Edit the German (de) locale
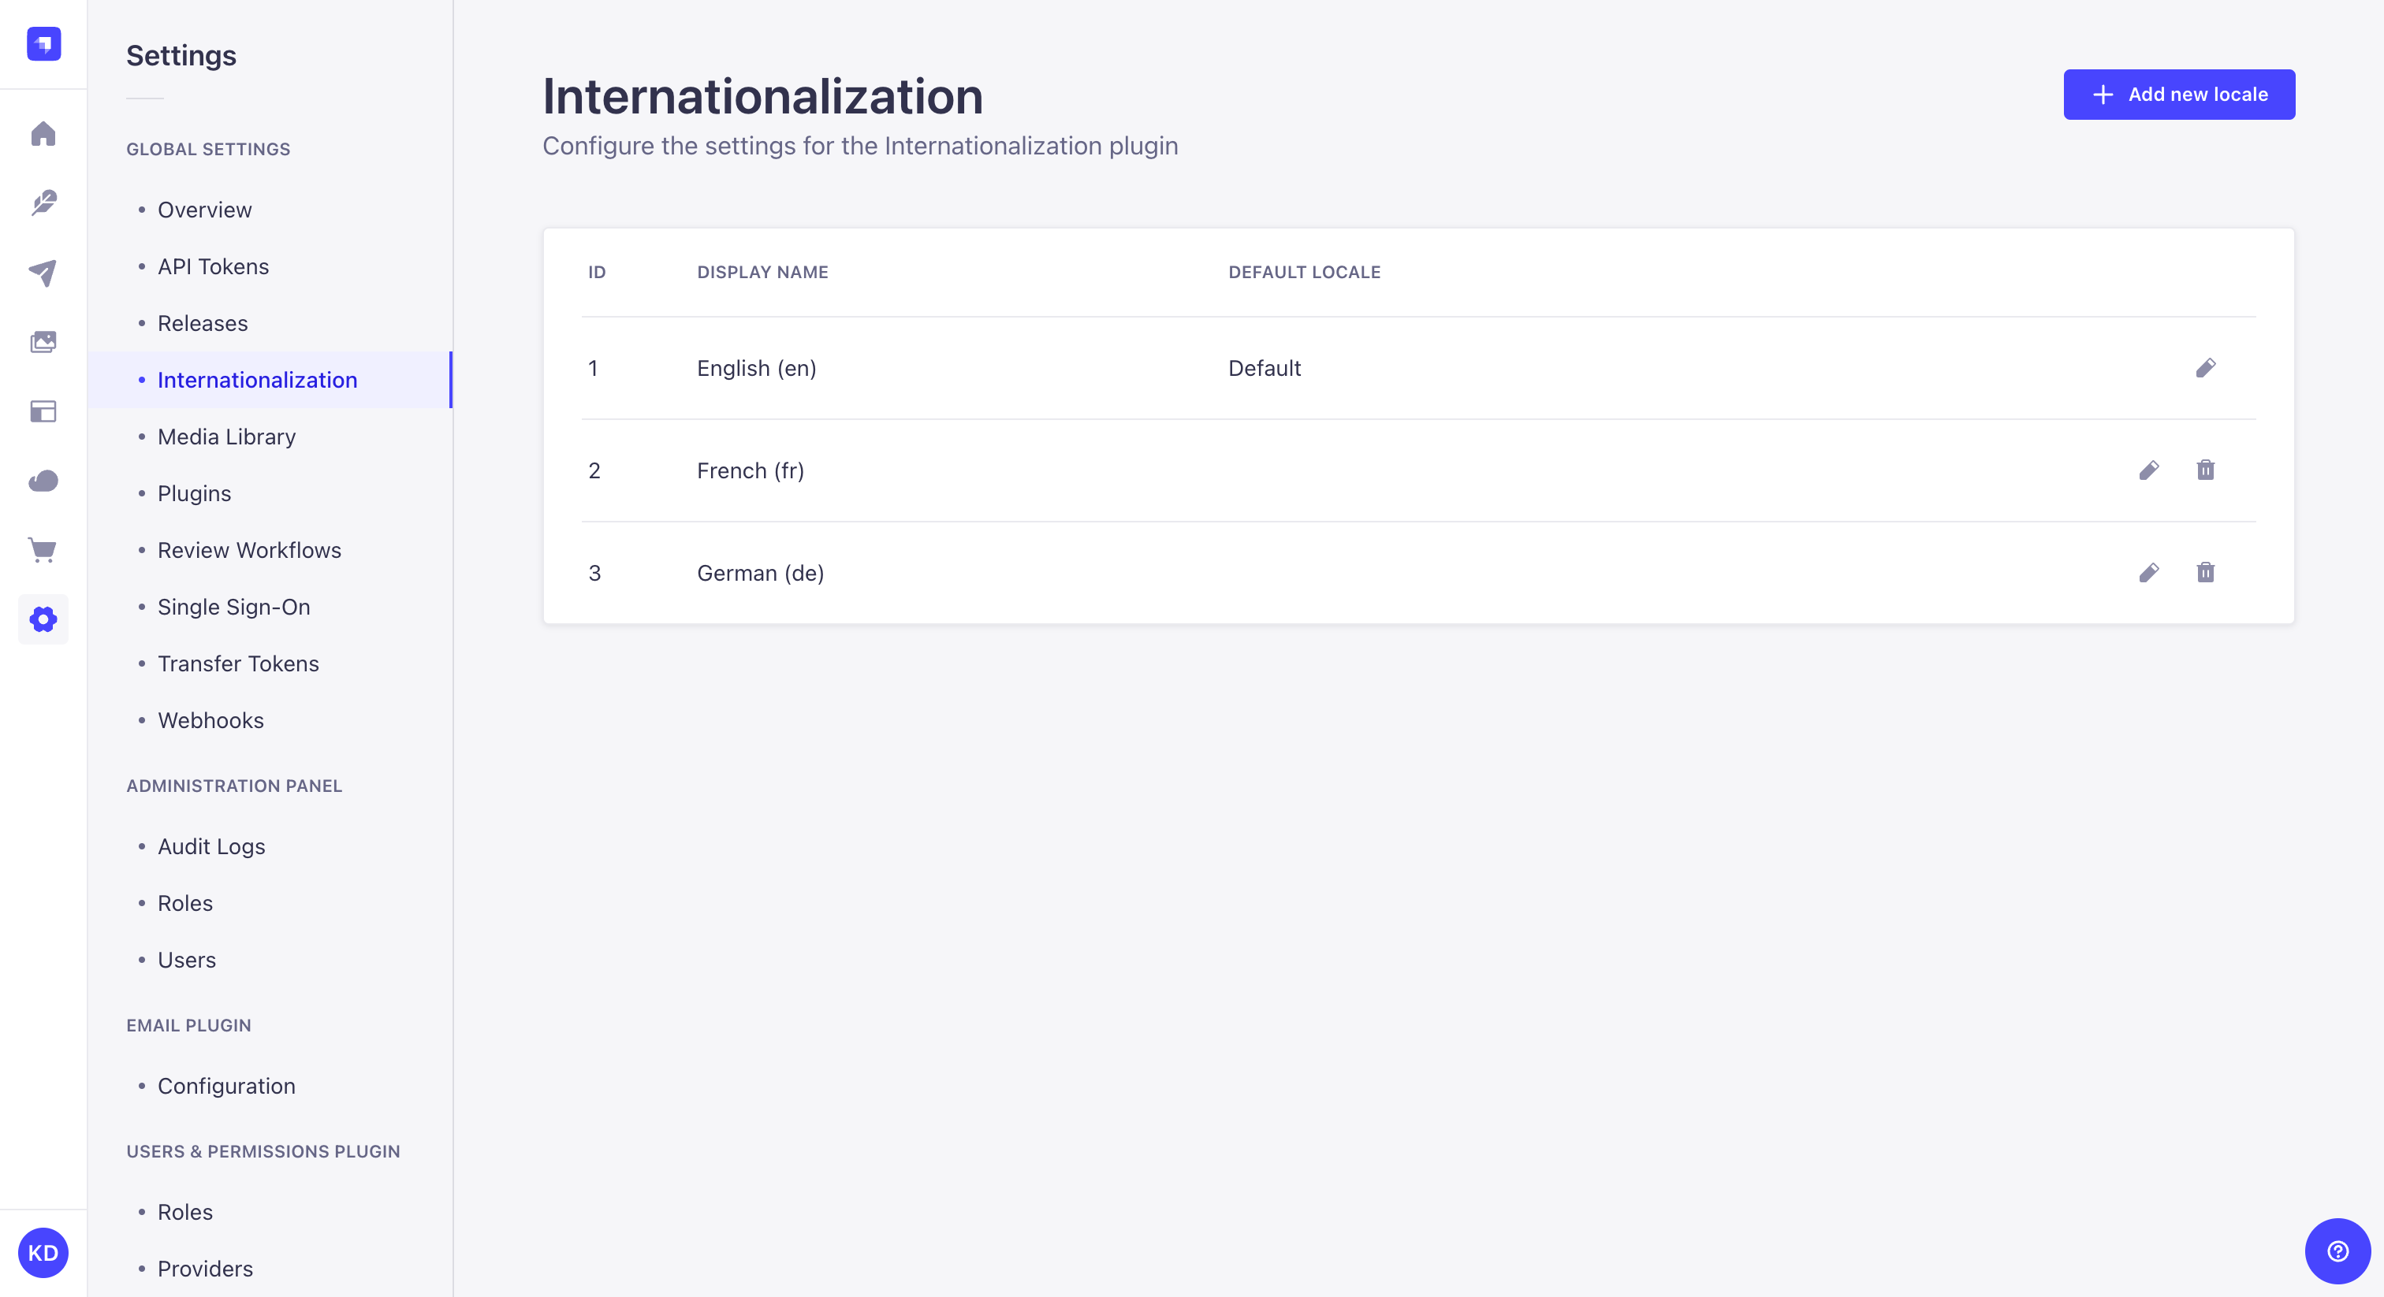The image size is (2384, 1297). (x=2149, y=573)
